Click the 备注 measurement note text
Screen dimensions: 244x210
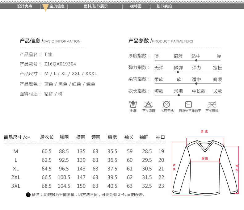pyautogui.click(x=88, y=195)
